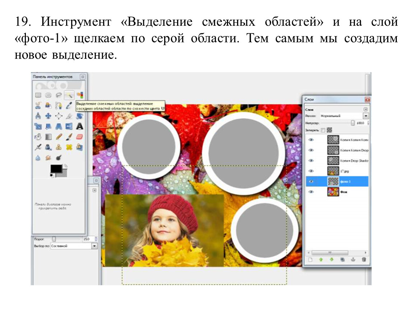Activate the Clone stamp tool
This screenshot has height=310, width=413.
coord(59,147)
